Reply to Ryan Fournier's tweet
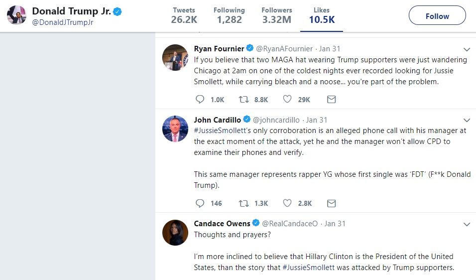 (200, 100)
